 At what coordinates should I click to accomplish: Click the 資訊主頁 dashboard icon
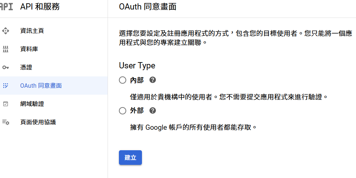5,31
